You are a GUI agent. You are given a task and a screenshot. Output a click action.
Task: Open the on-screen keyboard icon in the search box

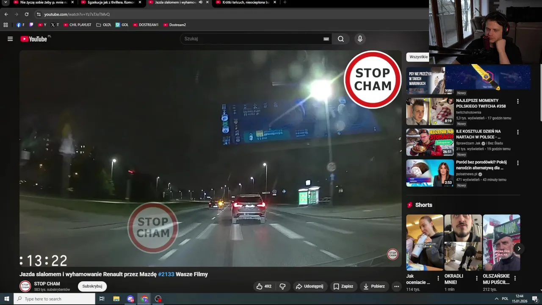[326, 39]
